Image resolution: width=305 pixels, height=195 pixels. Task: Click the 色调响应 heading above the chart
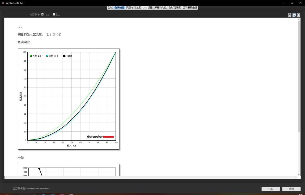tap(24, 42)
